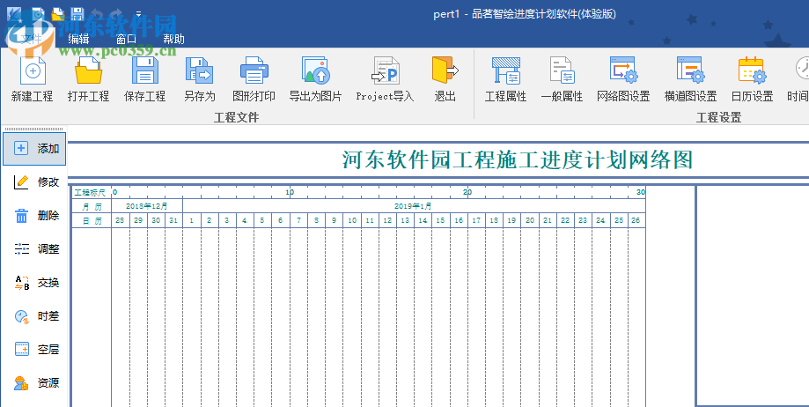Click day cell 31 in calendar row
Image resolution: width=809 pixels, height=407 pixels.
pyautogui.click(x=174, y=220)
